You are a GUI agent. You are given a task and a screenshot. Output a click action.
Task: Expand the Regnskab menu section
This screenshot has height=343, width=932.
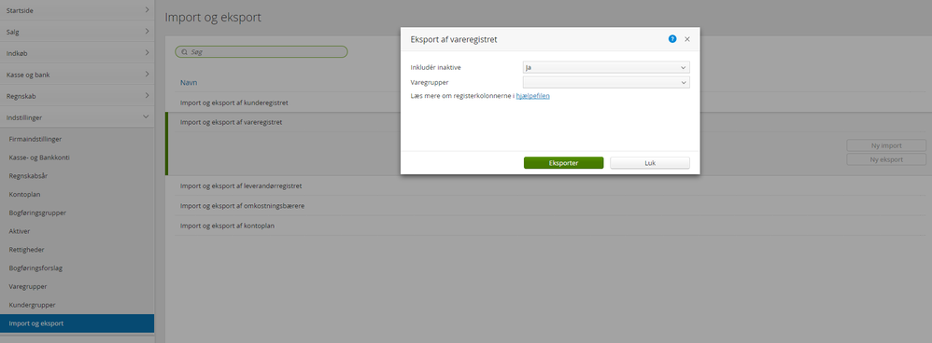click(x=78, y=96)
